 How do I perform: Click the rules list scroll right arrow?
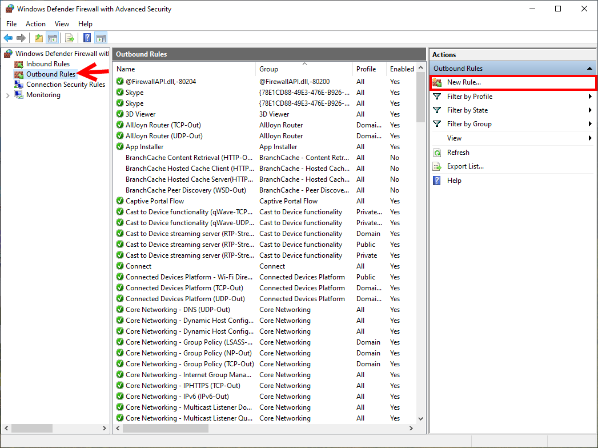click(411, 428)
